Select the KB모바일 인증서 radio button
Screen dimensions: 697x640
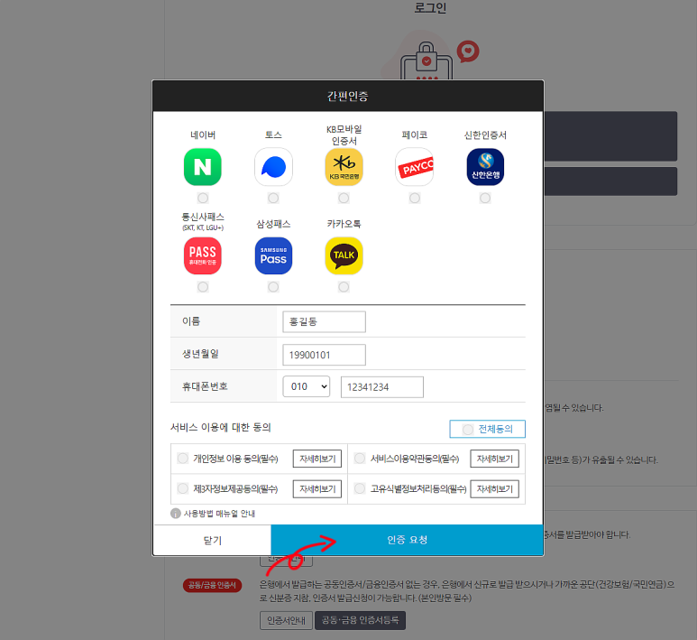[x=344, y=198]
